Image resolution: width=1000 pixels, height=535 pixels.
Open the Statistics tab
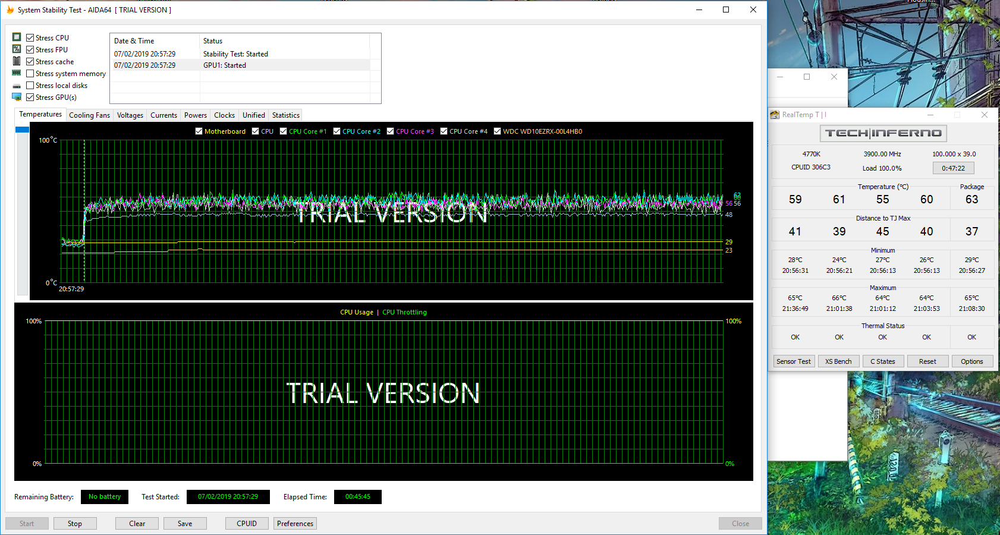coord(285,115)
